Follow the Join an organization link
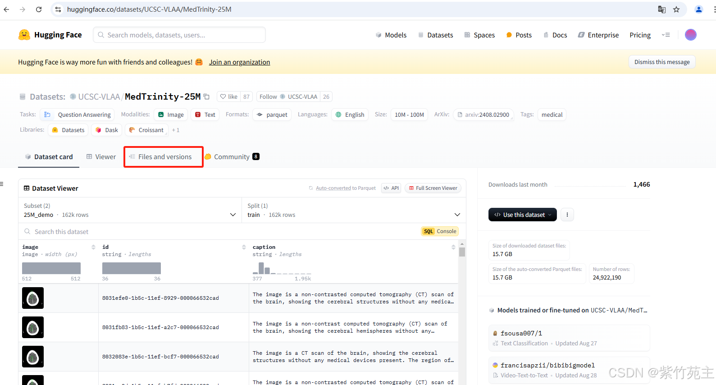The height and width of the screenshot is (385, 716). [239, 62]
